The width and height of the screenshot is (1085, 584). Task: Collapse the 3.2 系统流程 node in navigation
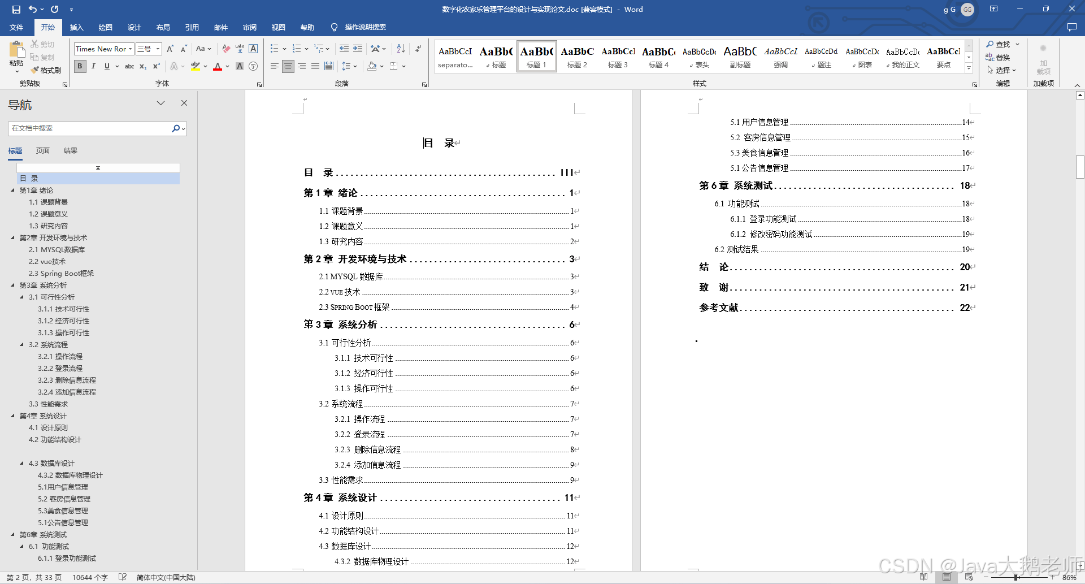[22, 344]
